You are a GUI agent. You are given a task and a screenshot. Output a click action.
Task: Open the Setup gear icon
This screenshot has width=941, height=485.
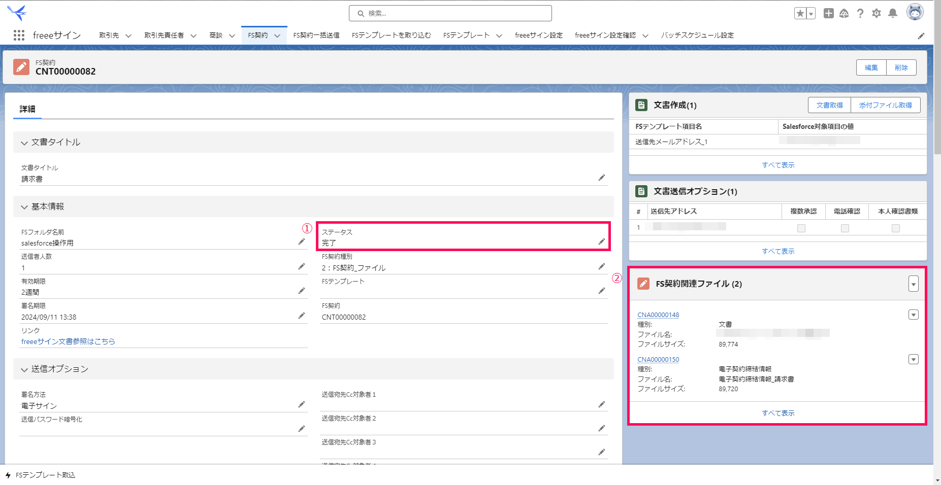(877, 13)
